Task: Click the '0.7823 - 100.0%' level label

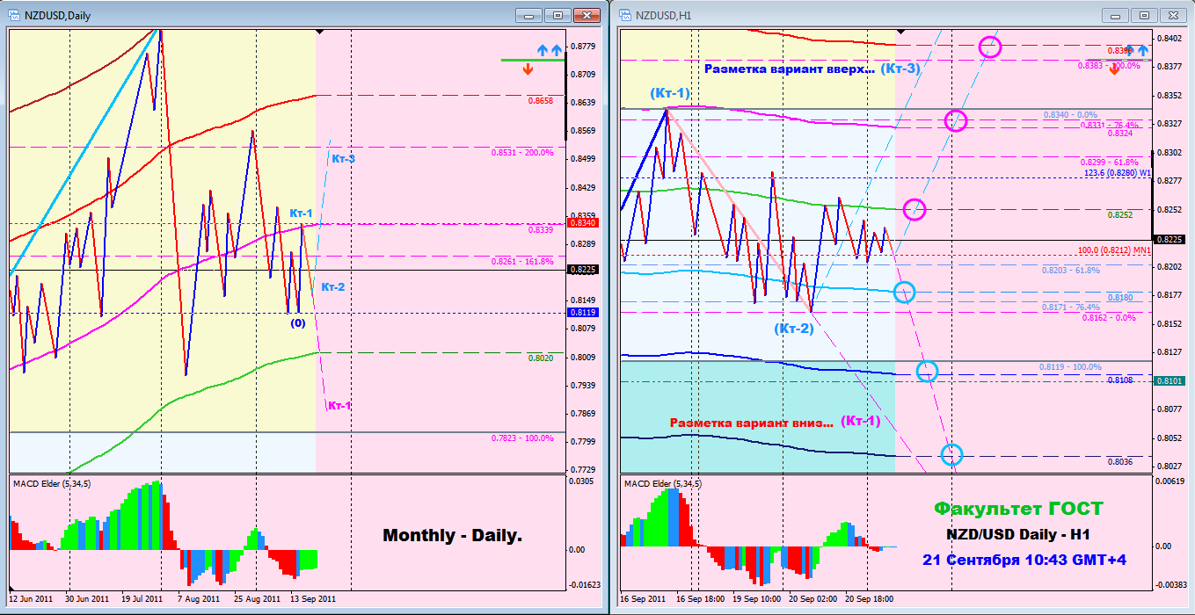Action: pos(522,438)
